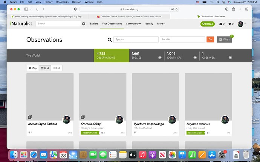This screenshot has width=260, height=162.
Task: Open Macrosiagon limbata observation thumbnail
Action: point(50,97)
